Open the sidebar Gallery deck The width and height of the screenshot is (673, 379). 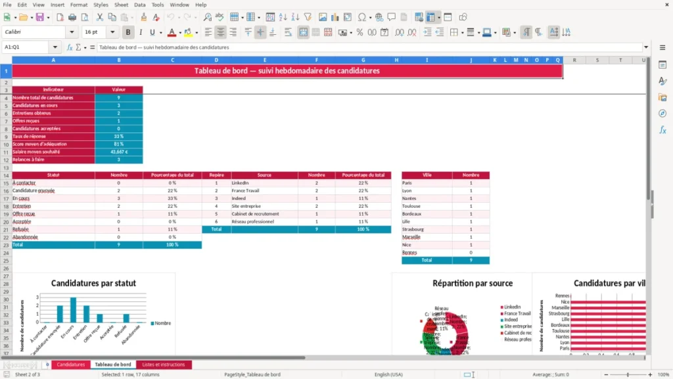click(x=662, y=97)
